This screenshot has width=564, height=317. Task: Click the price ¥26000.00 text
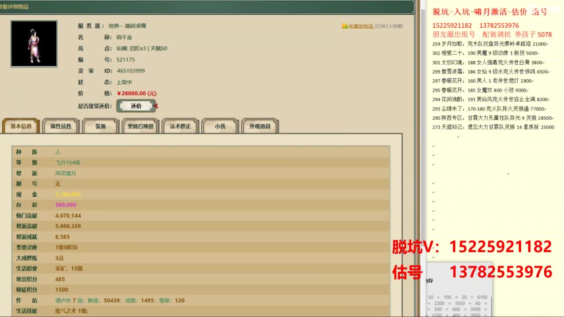tap(137, 93)
